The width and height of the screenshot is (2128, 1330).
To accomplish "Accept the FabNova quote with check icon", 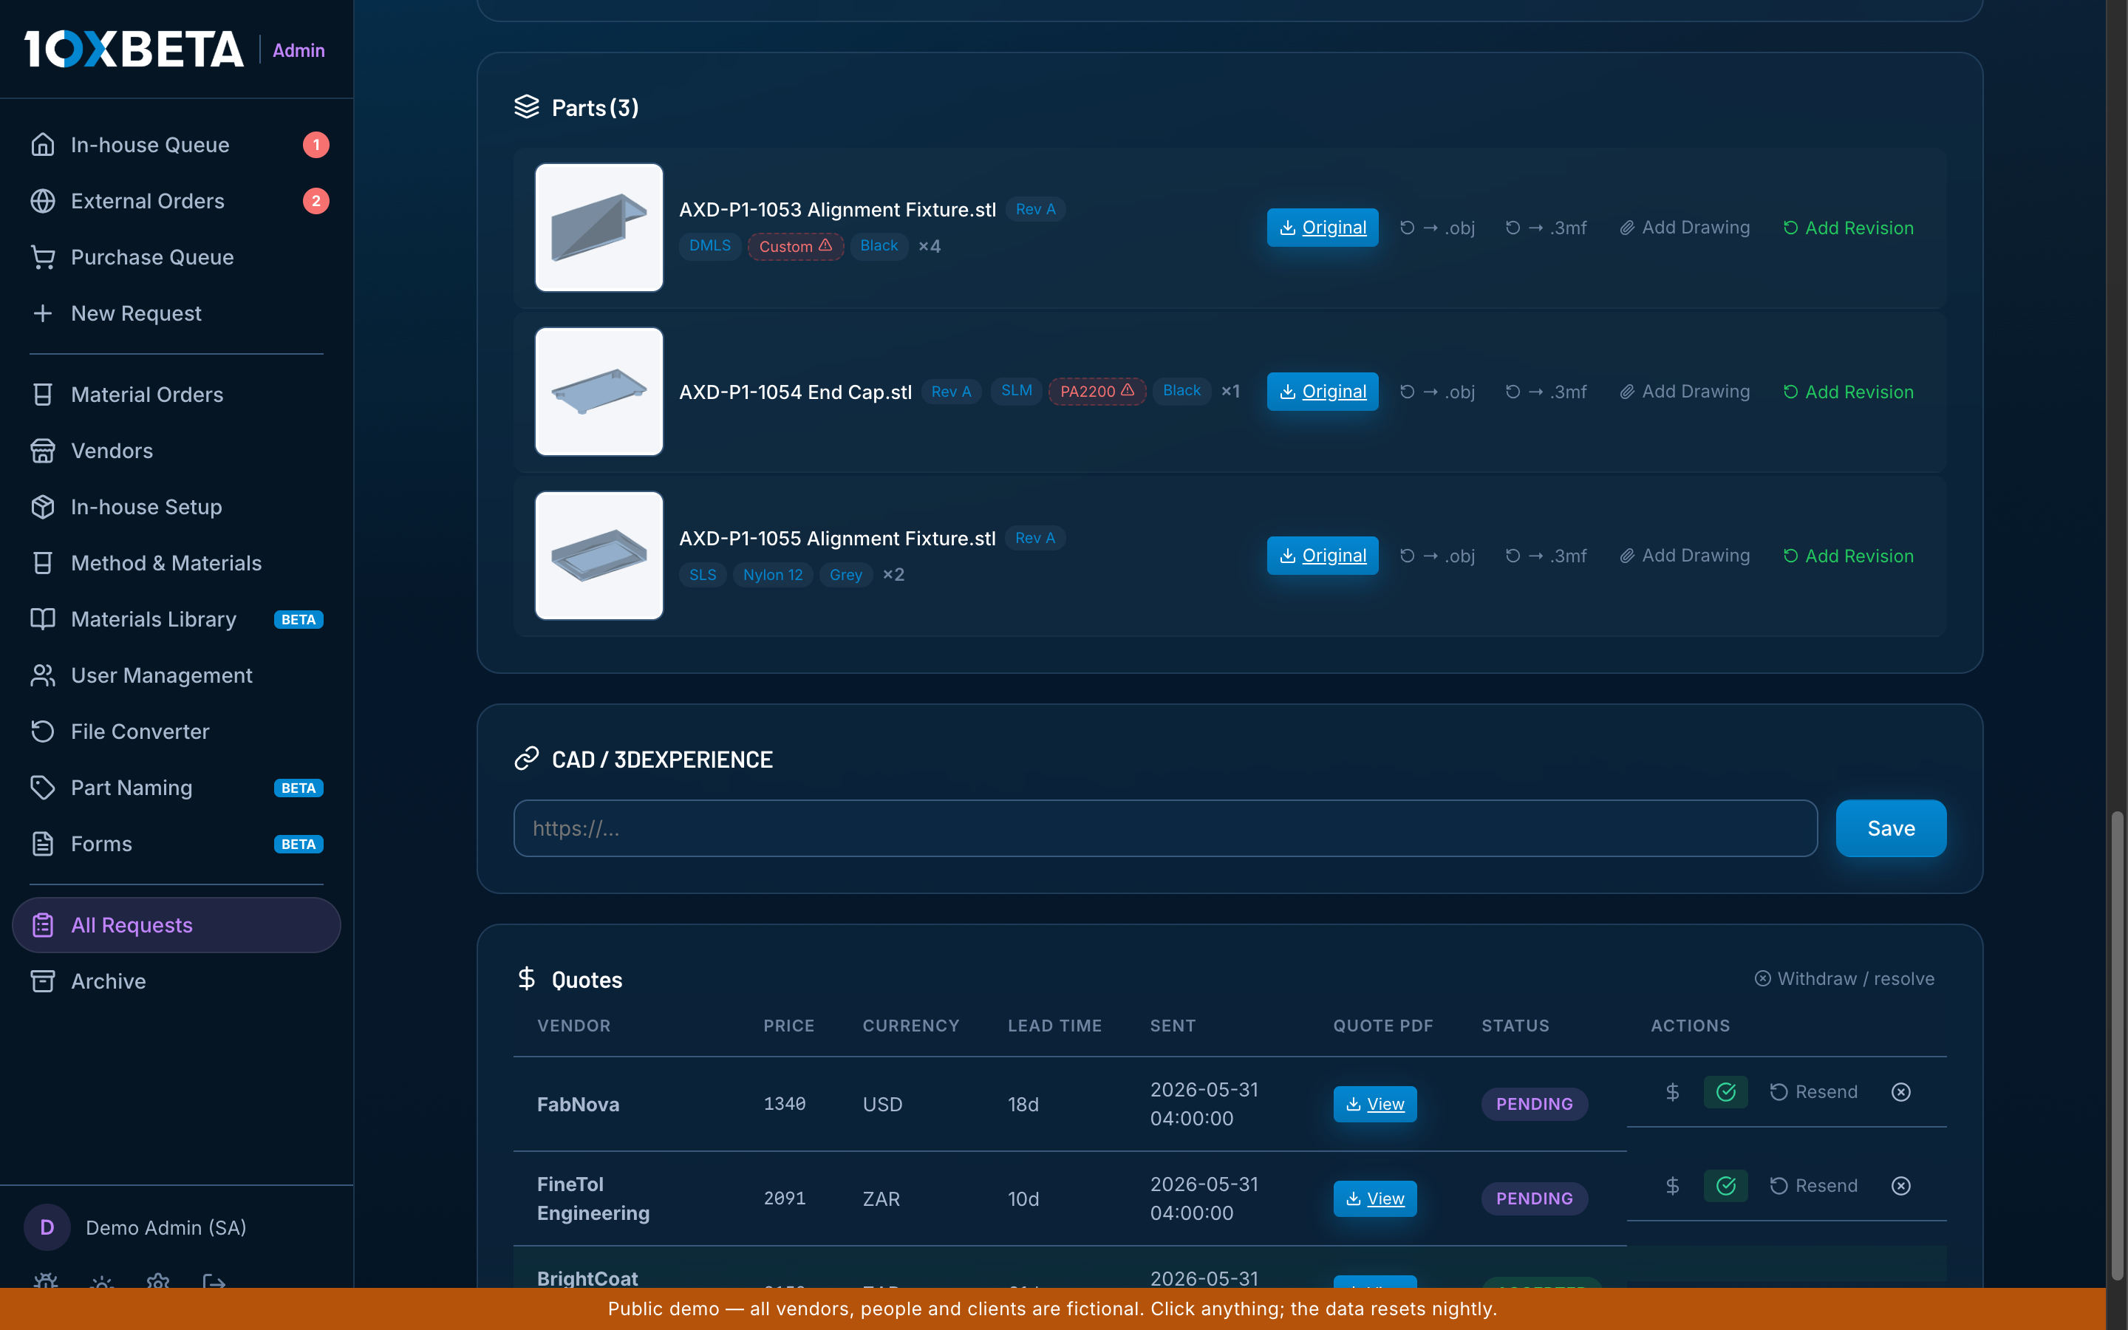I will pos(1726,1093).
